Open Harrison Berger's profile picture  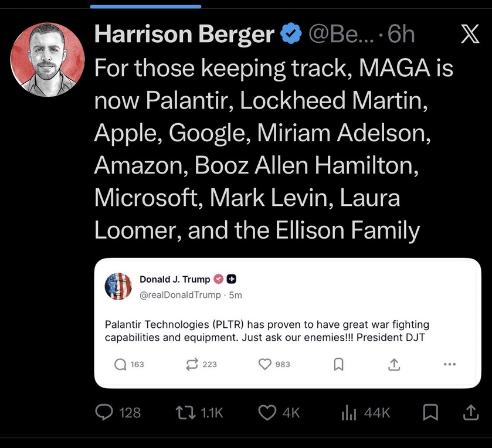click(x=45, y=60)
